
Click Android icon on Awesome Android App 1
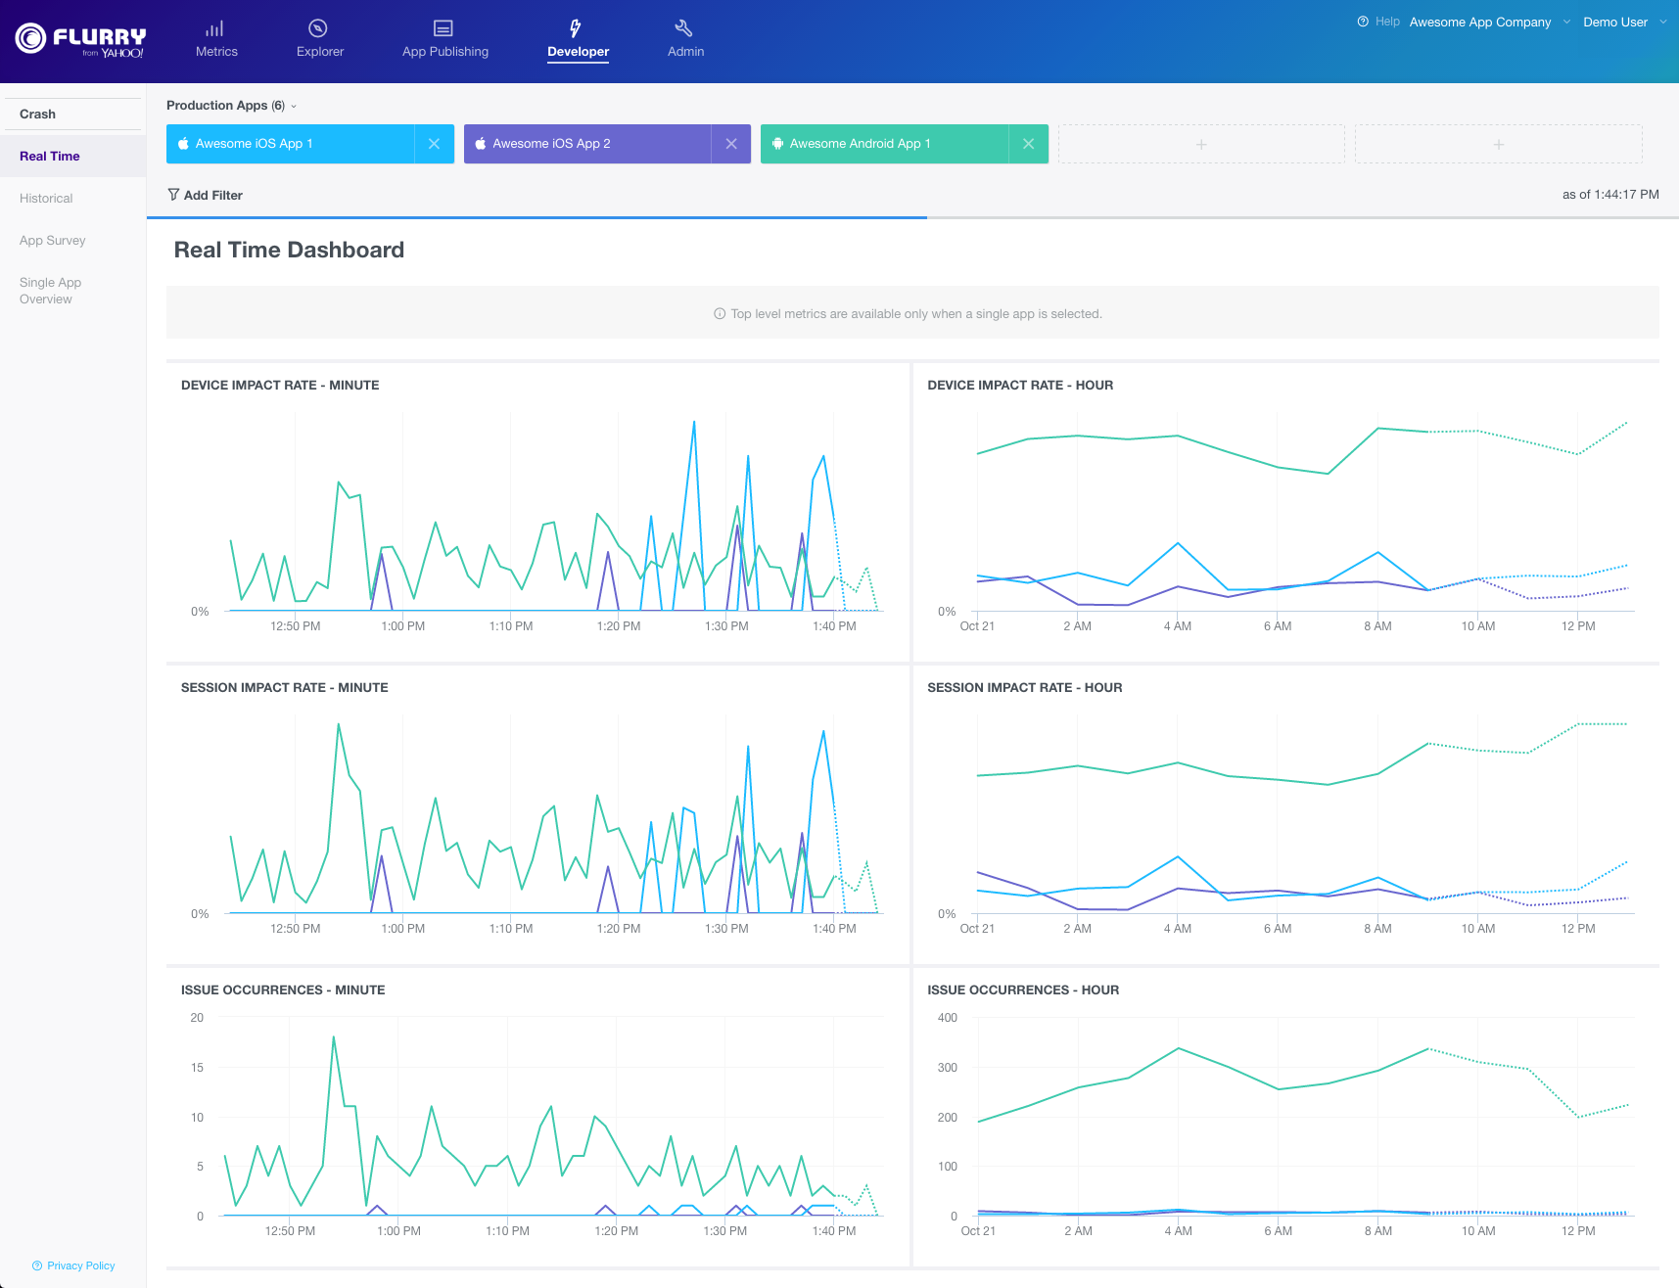777,144
